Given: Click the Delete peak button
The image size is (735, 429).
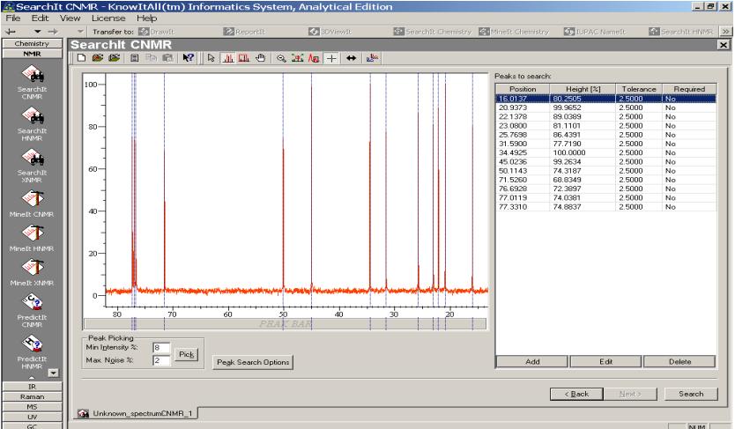Looking at the screenshot, I should click(x=679, y=361).
